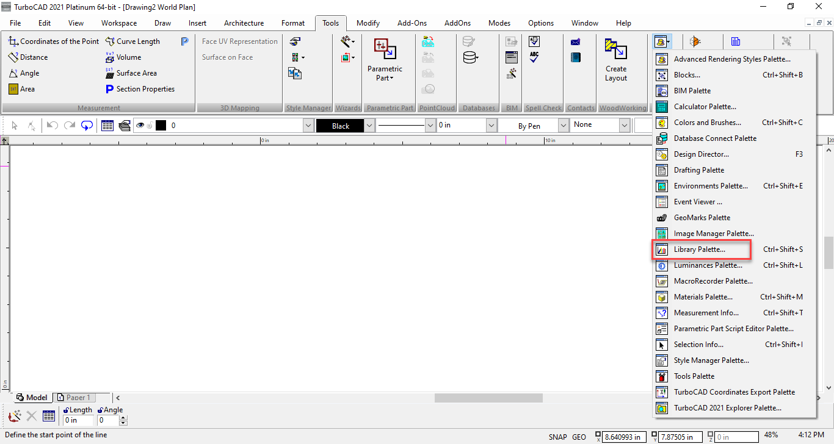Screen dimensions: 834x444
Task: Click the Layers table icon in toolbar
Action: click(x=107, y=126)
